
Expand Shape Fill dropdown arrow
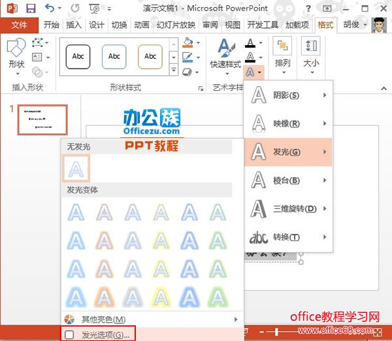198,42
